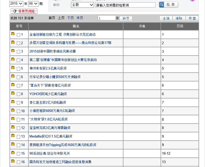The width and height of the screenshot is (205, 167).
Task: Open article Medallia获红杉1.5亿美元融资
Action: [x=51, y=136]
